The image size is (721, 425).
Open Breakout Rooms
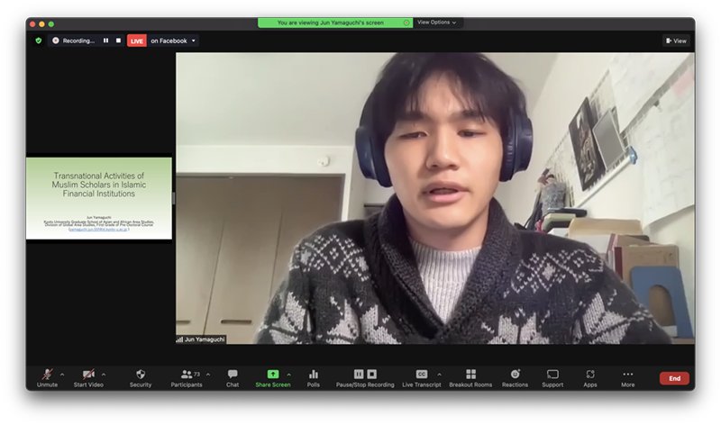[x=470, y=375]
